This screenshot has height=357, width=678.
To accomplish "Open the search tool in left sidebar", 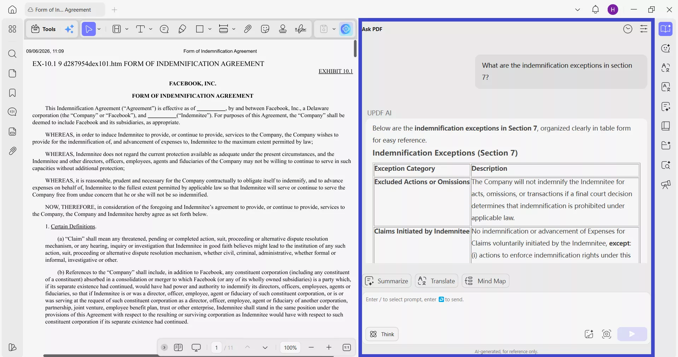I will (x=12, y=54).
